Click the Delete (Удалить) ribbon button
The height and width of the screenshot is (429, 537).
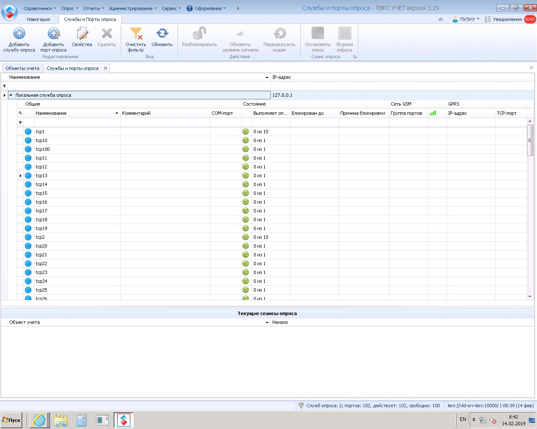click(107, 37)
